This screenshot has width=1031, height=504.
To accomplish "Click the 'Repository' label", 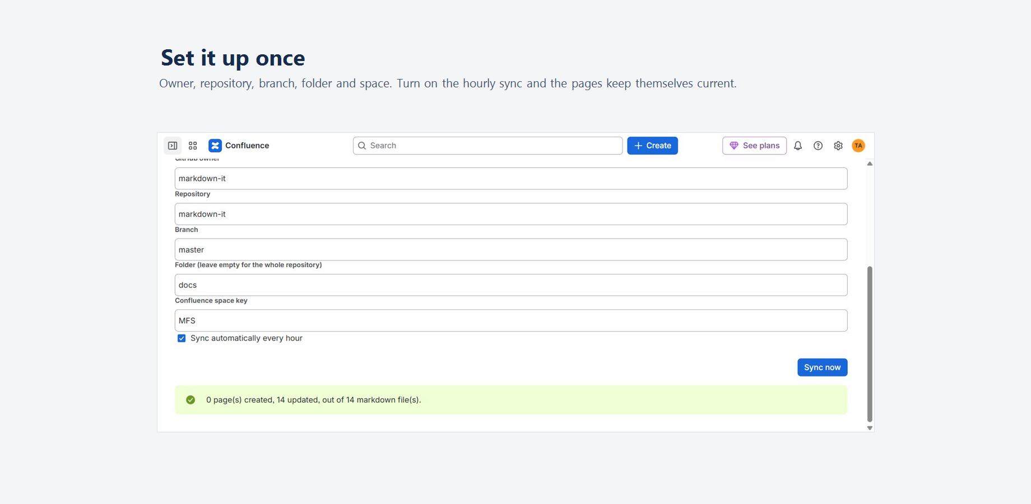I will pyautogui.click(x=193, y=194).
